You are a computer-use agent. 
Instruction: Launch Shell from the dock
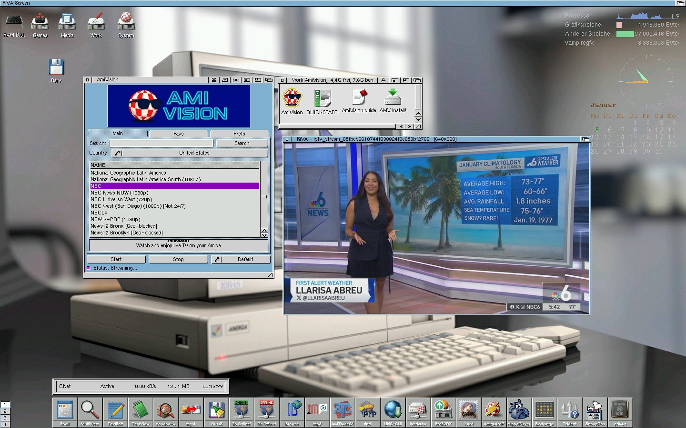tap(65, 412)
